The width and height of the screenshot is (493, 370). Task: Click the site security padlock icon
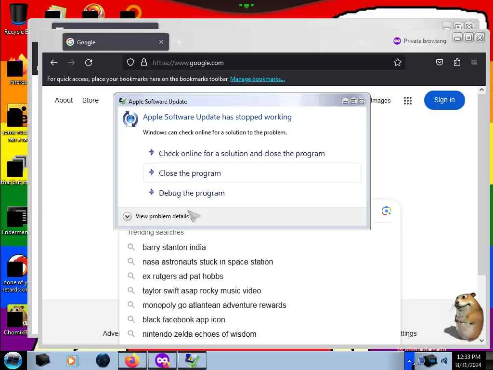pyautogui.click(x=143, y=62)
